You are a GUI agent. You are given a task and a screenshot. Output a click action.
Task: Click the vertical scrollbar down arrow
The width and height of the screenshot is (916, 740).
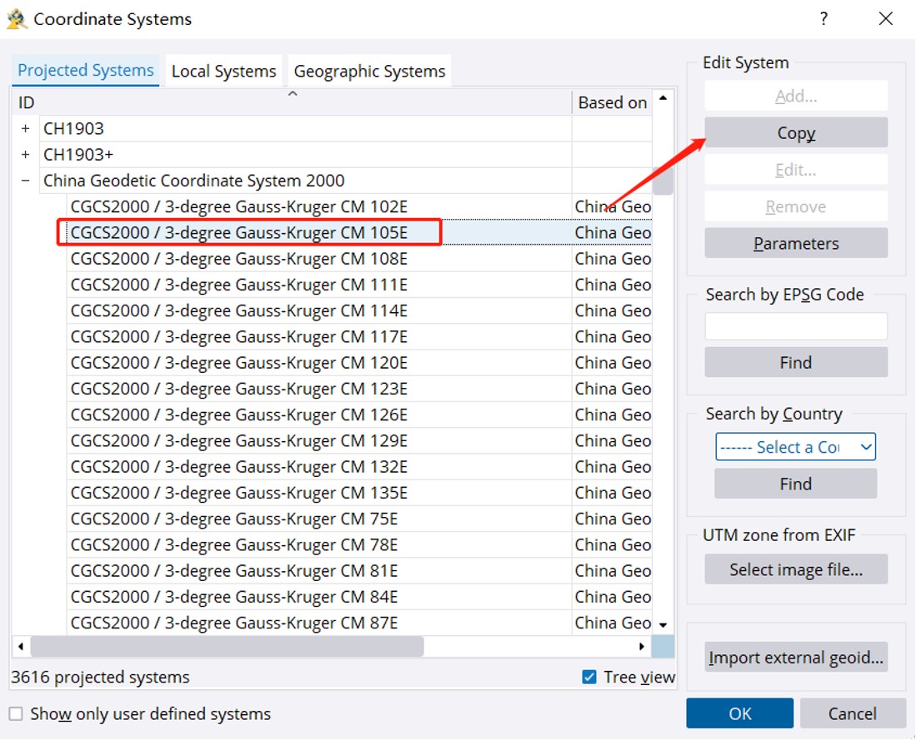coord(663,624)
